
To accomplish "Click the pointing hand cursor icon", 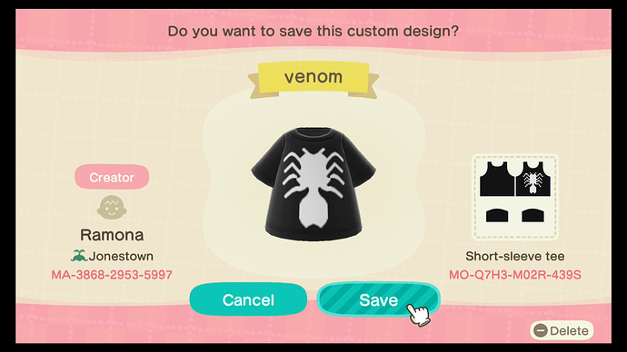I will click(x=418, y=315).
